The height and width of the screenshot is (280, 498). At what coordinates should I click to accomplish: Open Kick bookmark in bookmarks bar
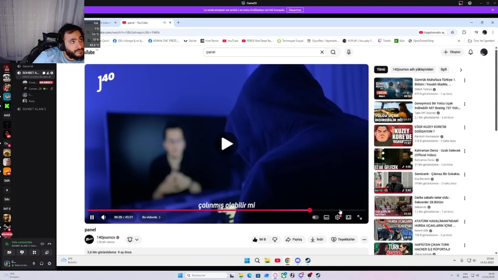click(400, 41)
